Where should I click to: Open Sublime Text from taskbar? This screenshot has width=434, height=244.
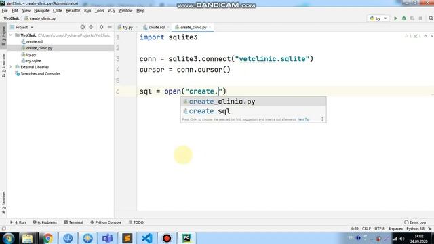[127, 238]
